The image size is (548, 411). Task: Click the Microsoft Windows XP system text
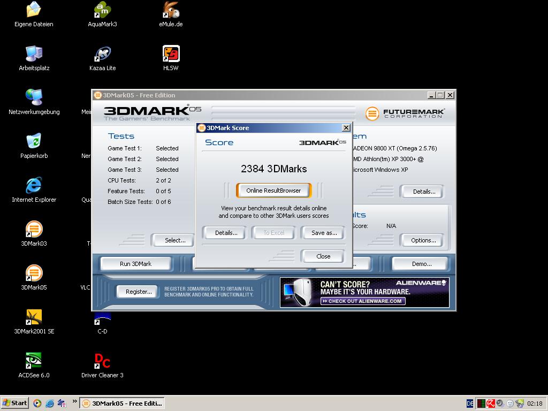(x=380, y=170)
